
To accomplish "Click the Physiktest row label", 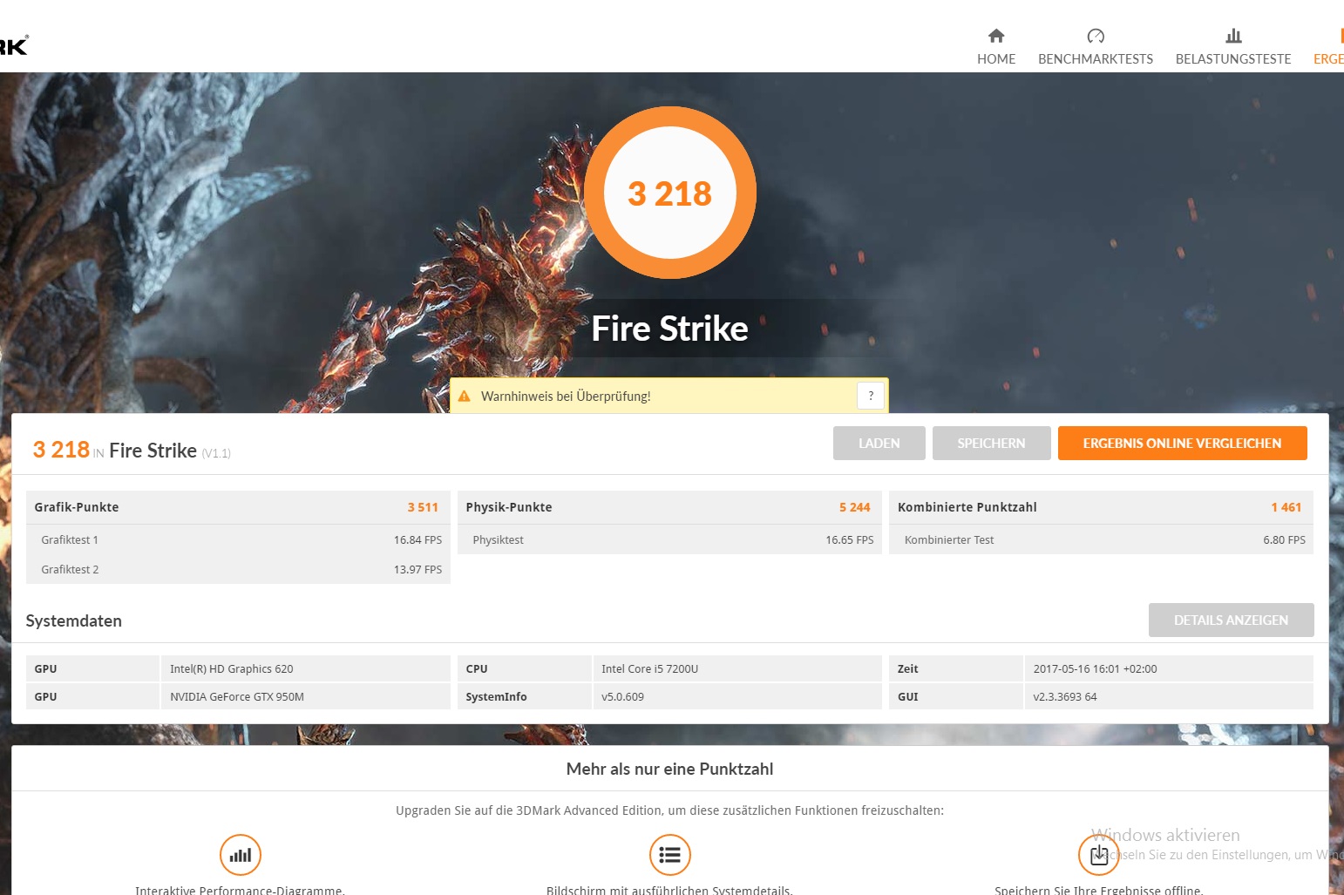I will pos(499,540).
